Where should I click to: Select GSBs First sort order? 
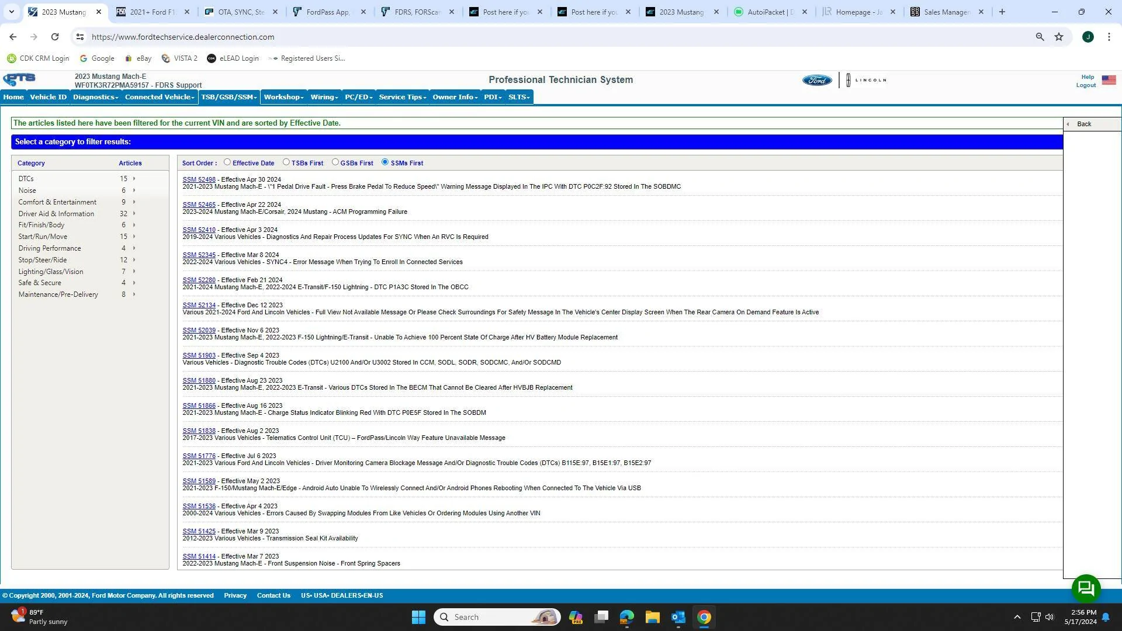335,162
